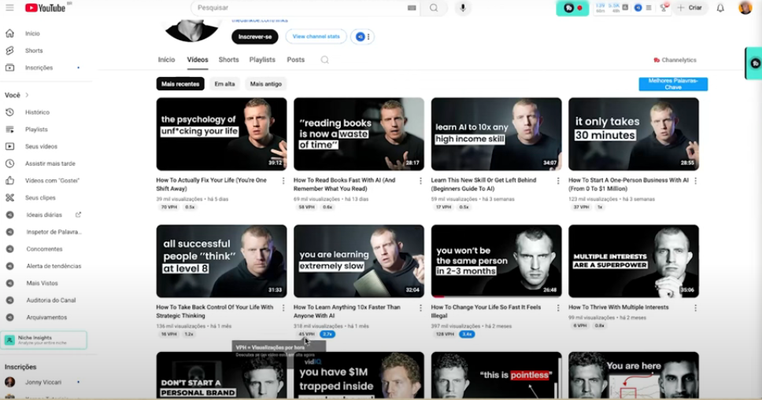Open the "it only takes 30 minutes" thumbnail
This screenshot has width=762, height=400.
[x=634, y=134]
